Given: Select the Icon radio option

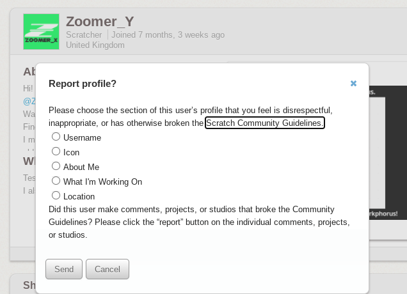Looking at the screenshot, I should (56, 151).
